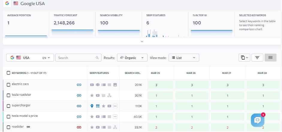Click the 201K search volume value
Viewport: 282px width, 132px height.
[138, 85]
